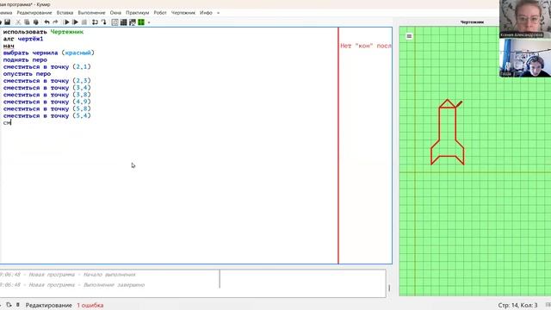Screen dimensions: 551x310
Task: Run to end with the second play icon
Action: pos(75,22)
